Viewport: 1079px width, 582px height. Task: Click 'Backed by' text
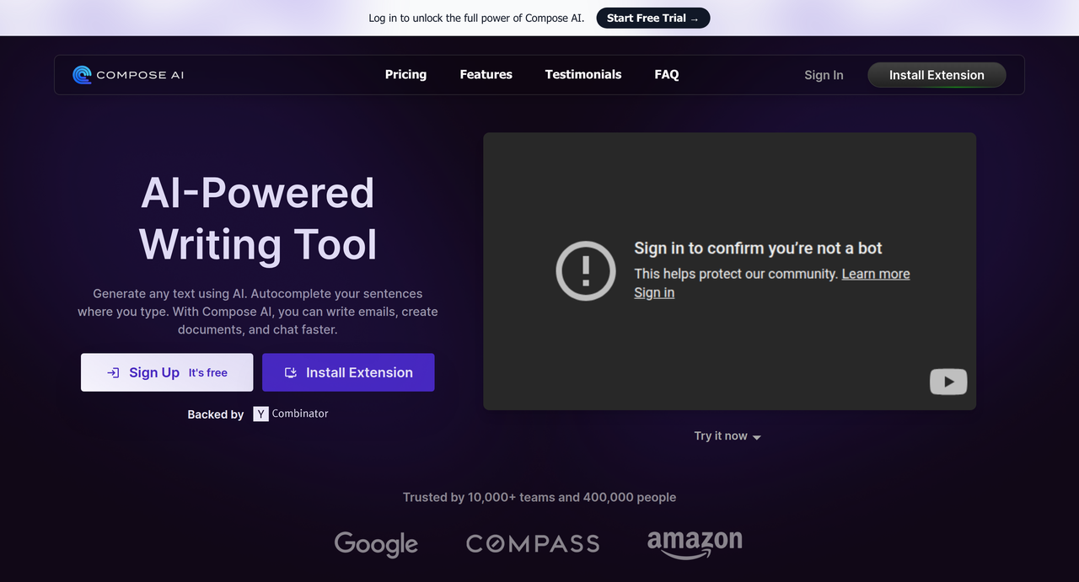pyautogui.click(x=216, y=414)
